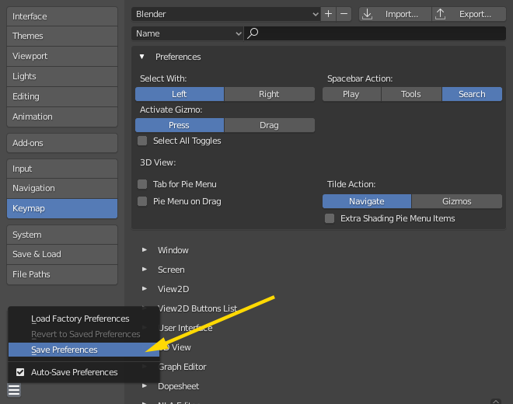Set Activate Gizmo to Drag
Screen dimensions: 513x404
[269, 125]
